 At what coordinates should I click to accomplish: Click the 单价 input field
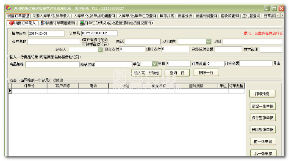pos(178,64)
